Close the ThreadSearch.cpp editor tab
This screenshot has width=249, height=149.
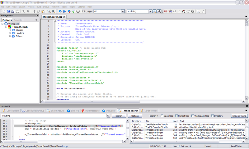[64, 17]
